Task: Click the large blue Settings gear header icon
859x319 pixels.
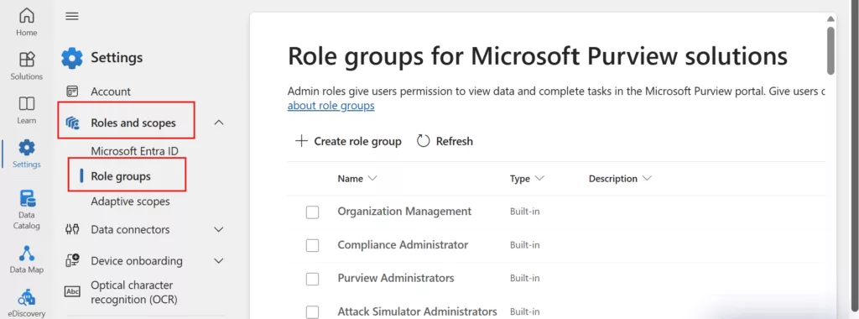Action: pyautogui.click(x=72, y=58)
